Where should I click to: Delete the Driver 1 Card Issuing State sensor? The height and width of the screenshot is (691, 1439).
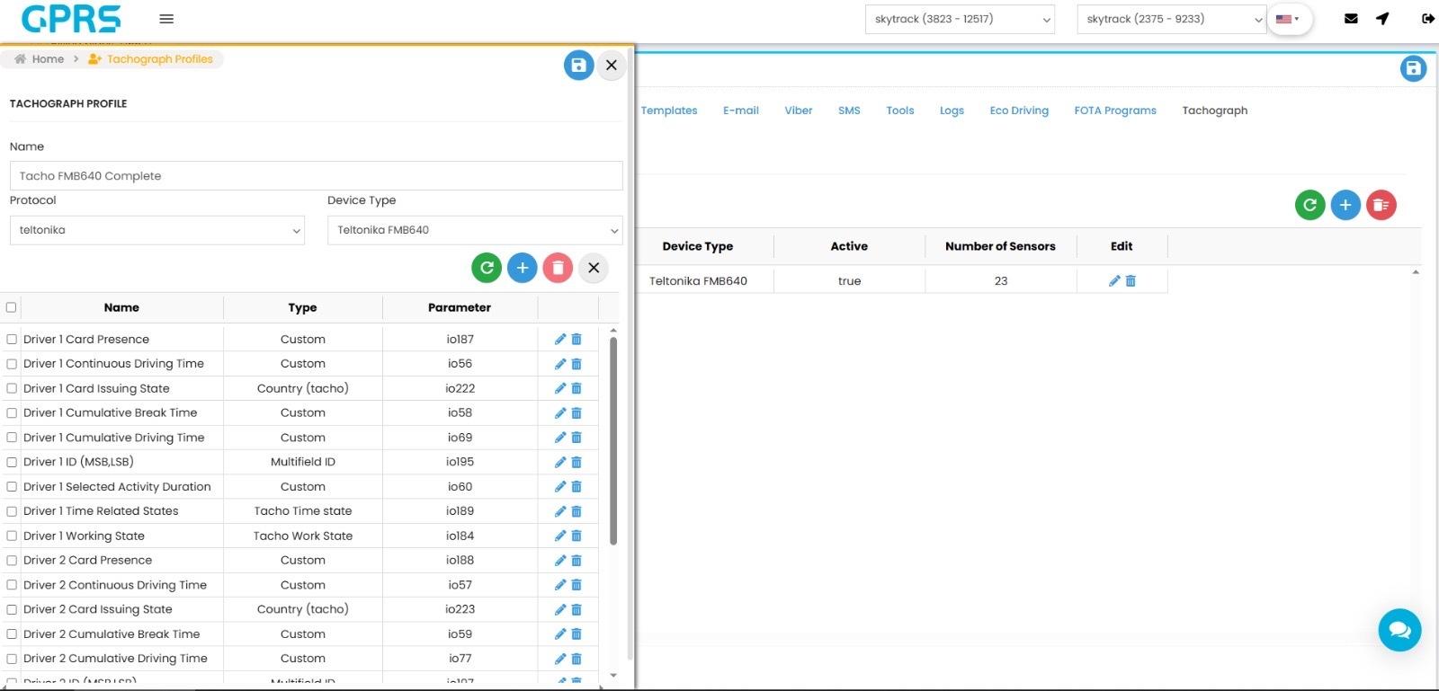(x=576, y=388)
